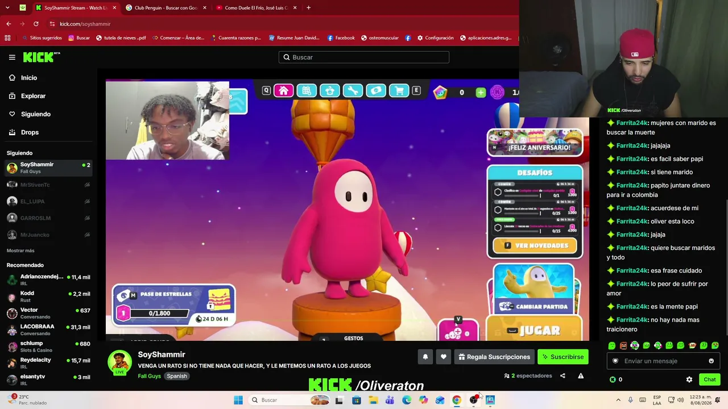
Task: Click the Windows taskbar search box
Action: [x=290, y=400]
